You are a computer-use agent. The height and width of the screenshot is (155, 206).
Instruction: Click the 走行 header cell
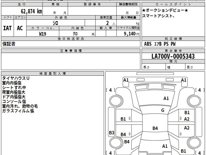tap(22, 4)
